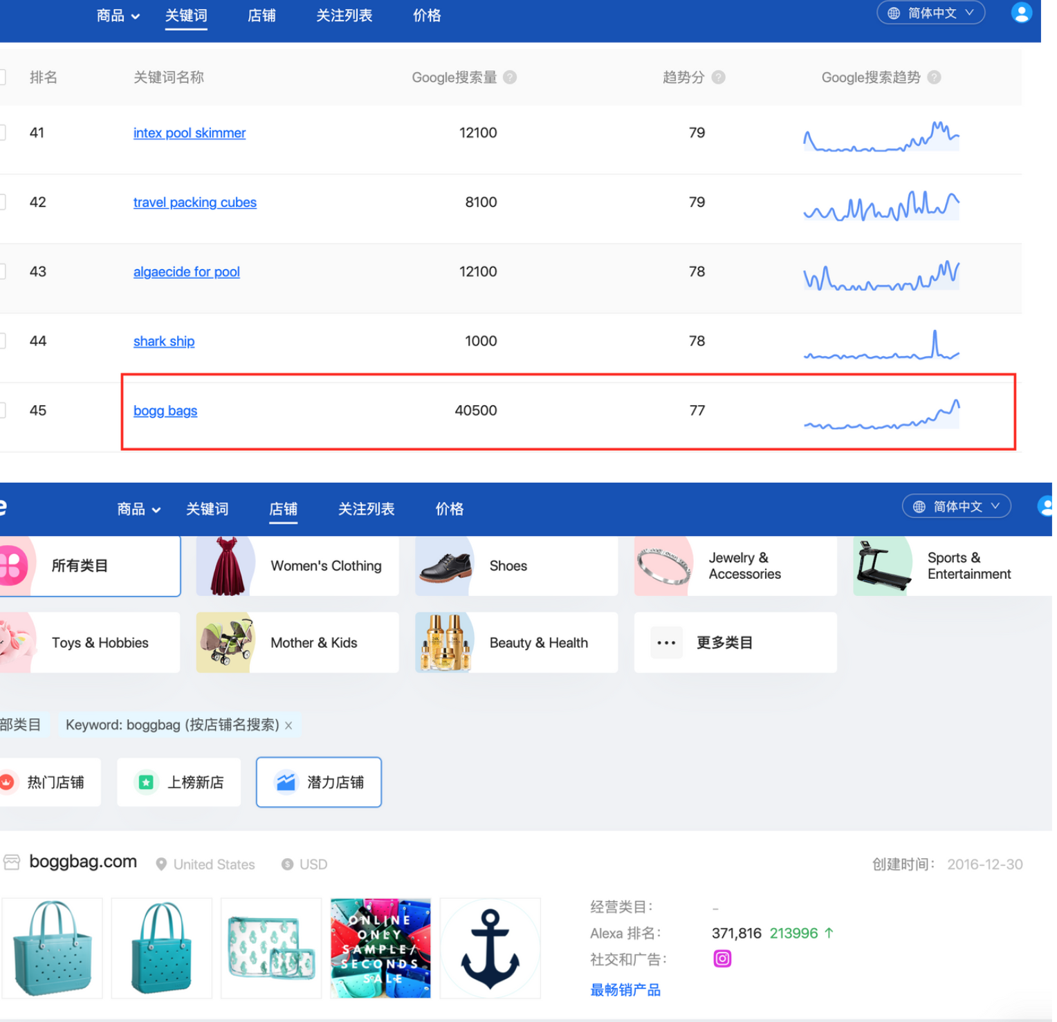Tick the checkbox for rank 43 row

pyautogui.click(x=2, y=272)
